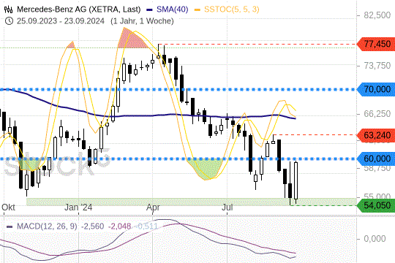Select the Mercedes-Benz AG (XETRA, Last) title
395x263 pixels.
[78, 9]
